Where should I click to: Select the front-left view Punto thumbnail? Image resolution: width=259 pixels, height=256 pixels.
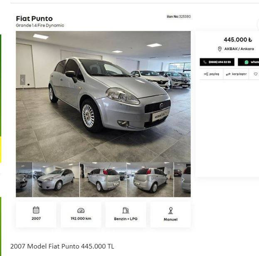[56, 180]
